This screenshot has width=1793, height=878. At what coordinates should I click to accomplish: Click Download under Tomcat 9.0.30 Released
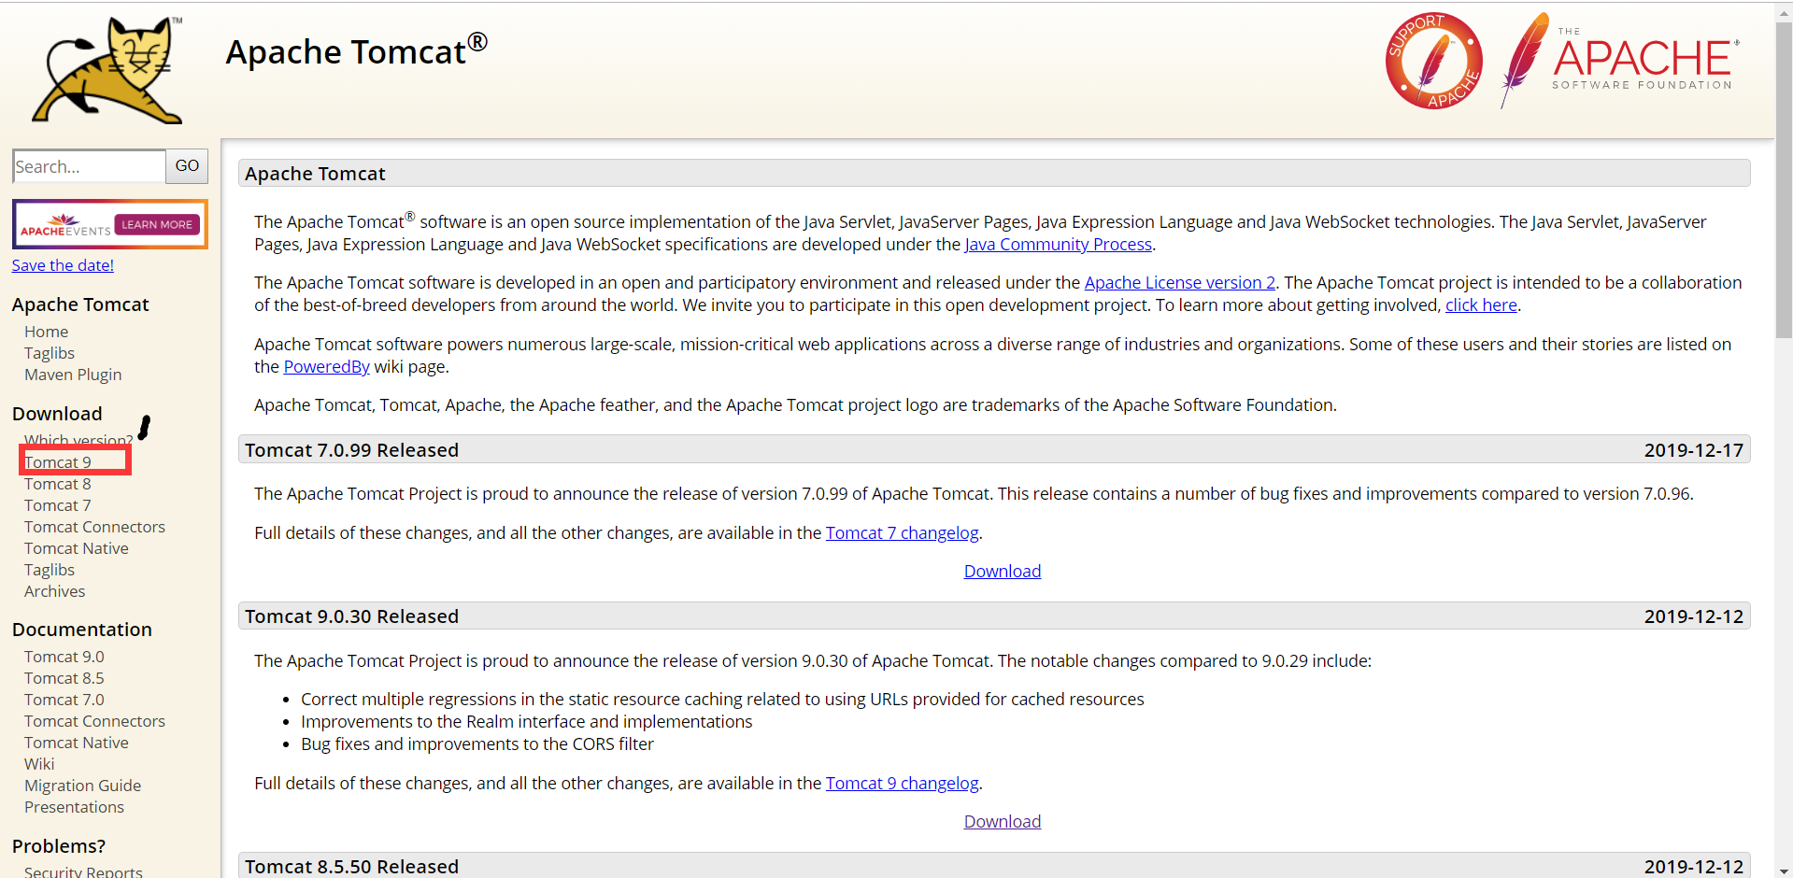1002,822
